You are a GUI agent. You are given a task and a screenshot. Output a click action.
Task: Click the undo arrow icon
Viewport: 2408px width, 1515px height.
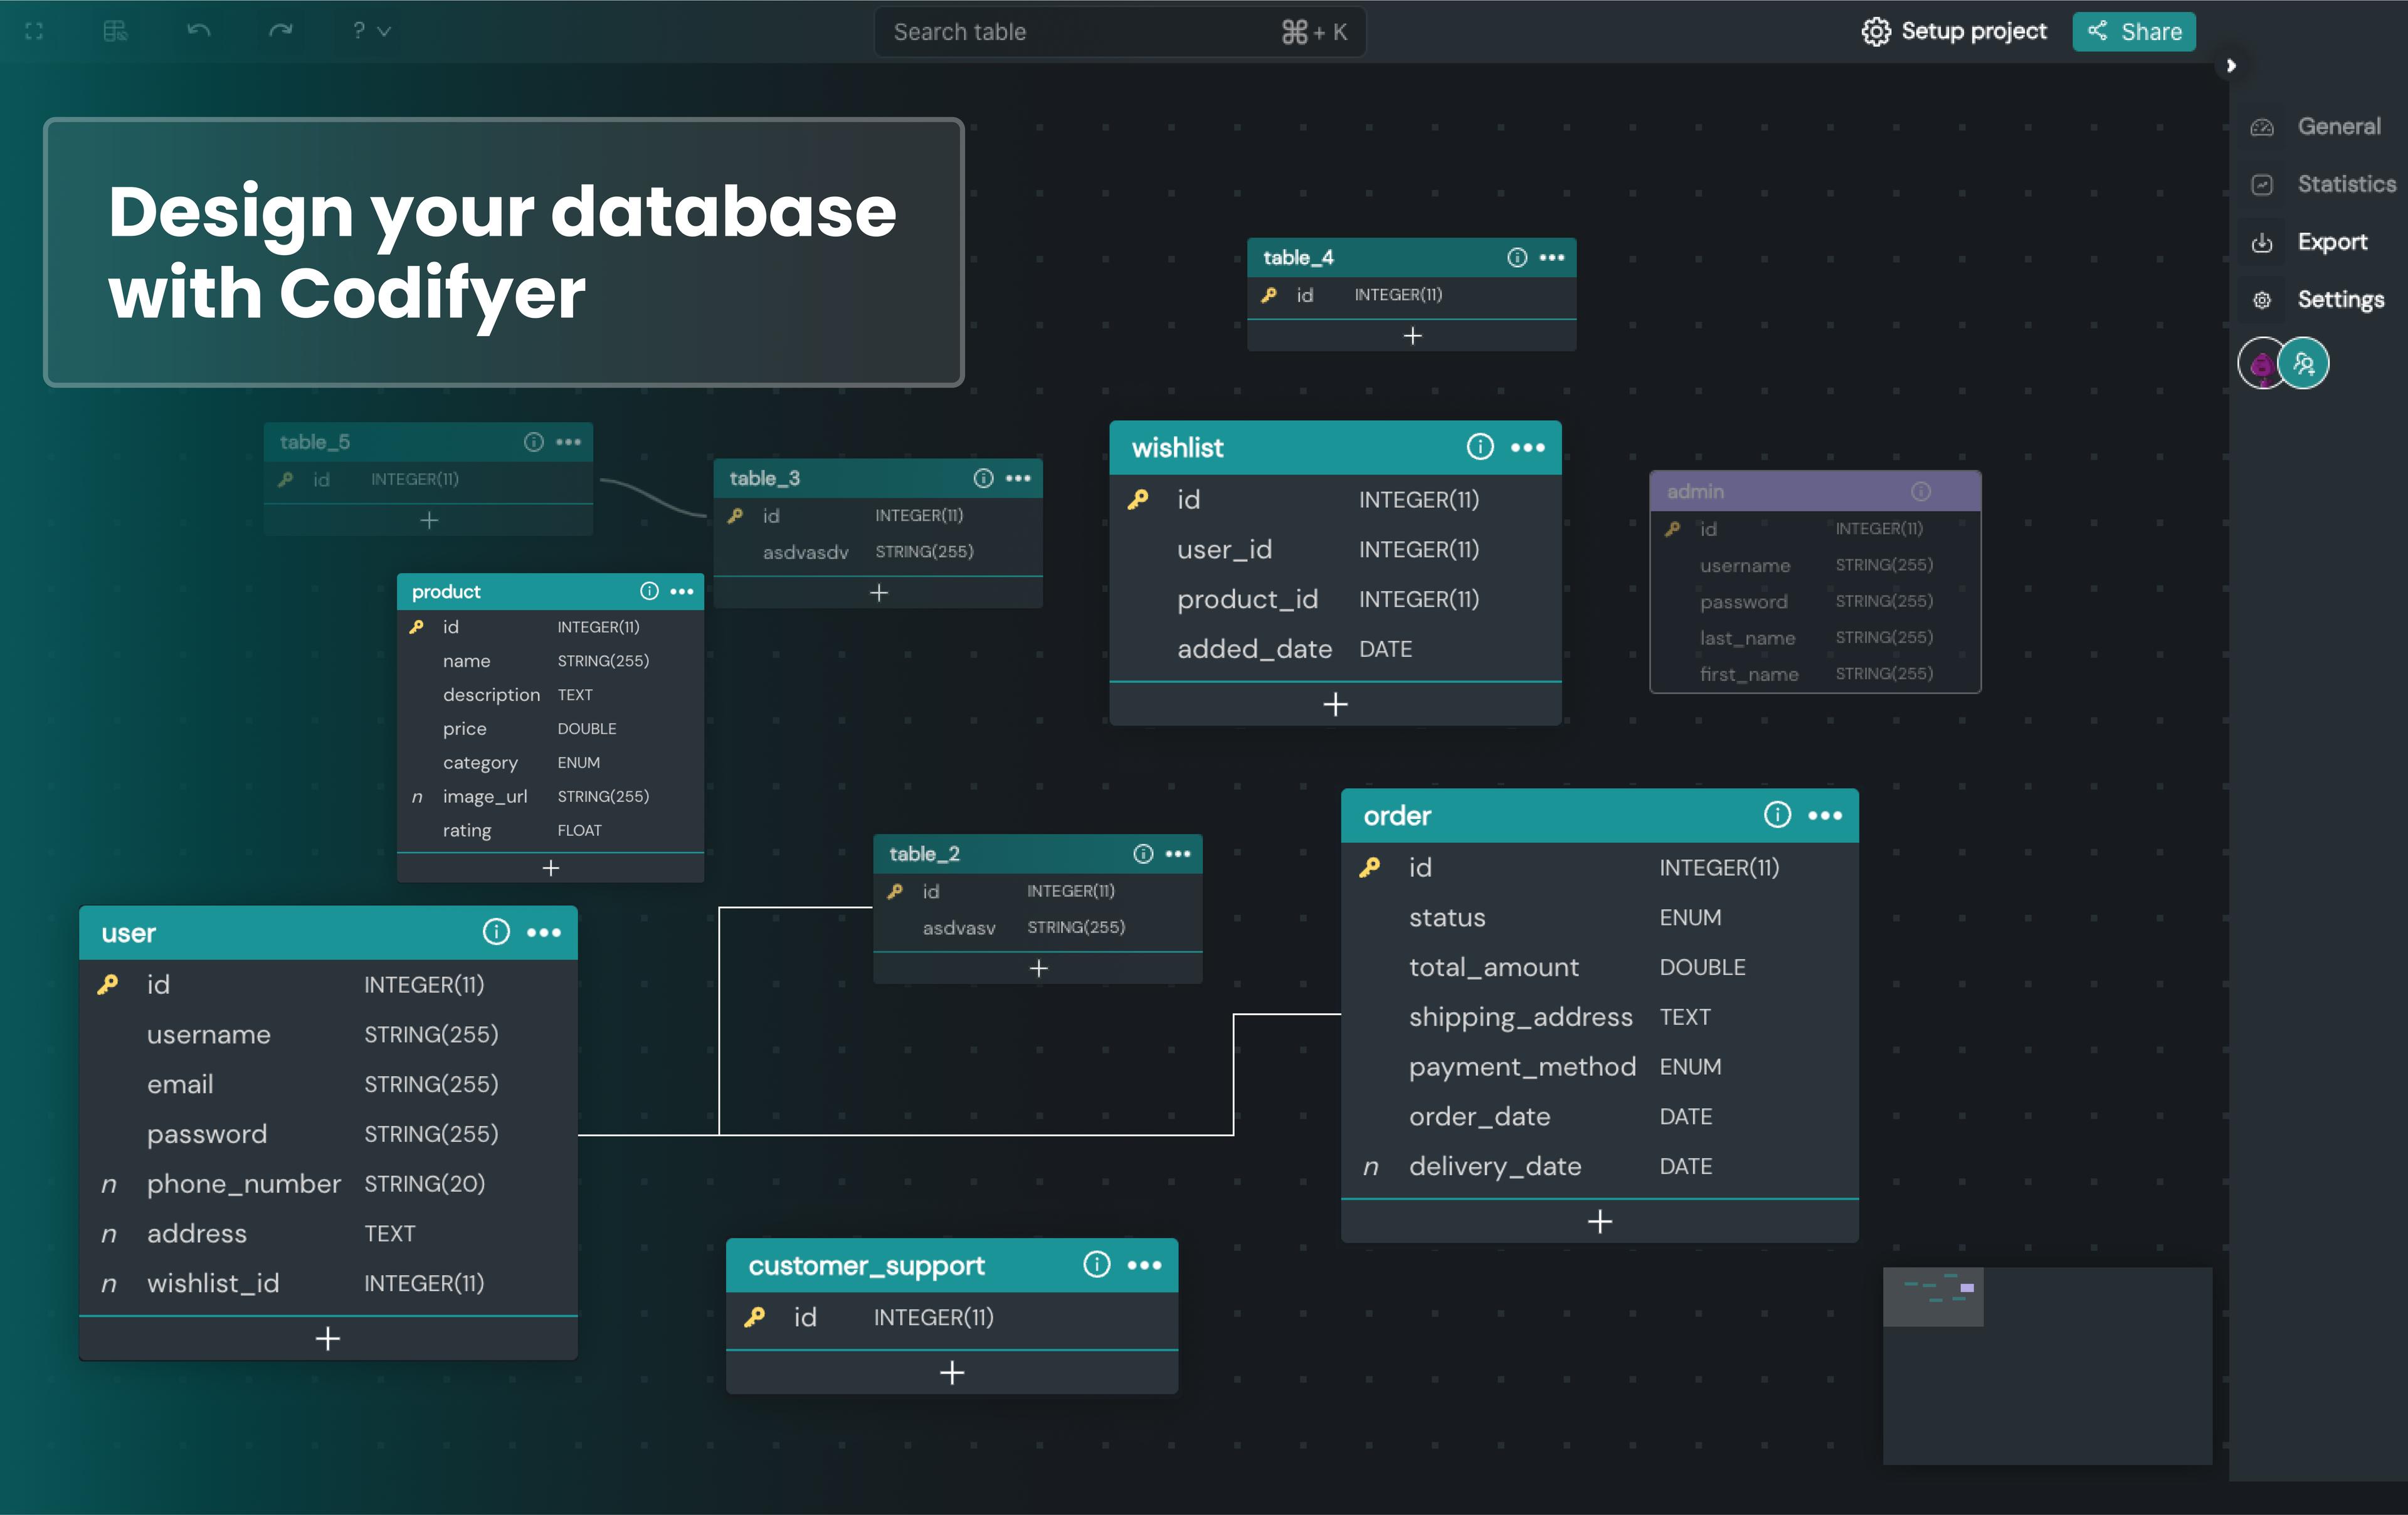(x=198, y=31)
